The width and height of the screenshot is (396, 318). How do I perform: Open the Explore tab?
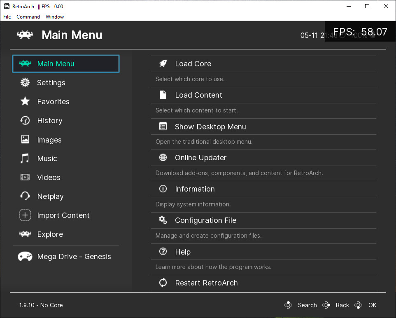[x=66, y=234]
